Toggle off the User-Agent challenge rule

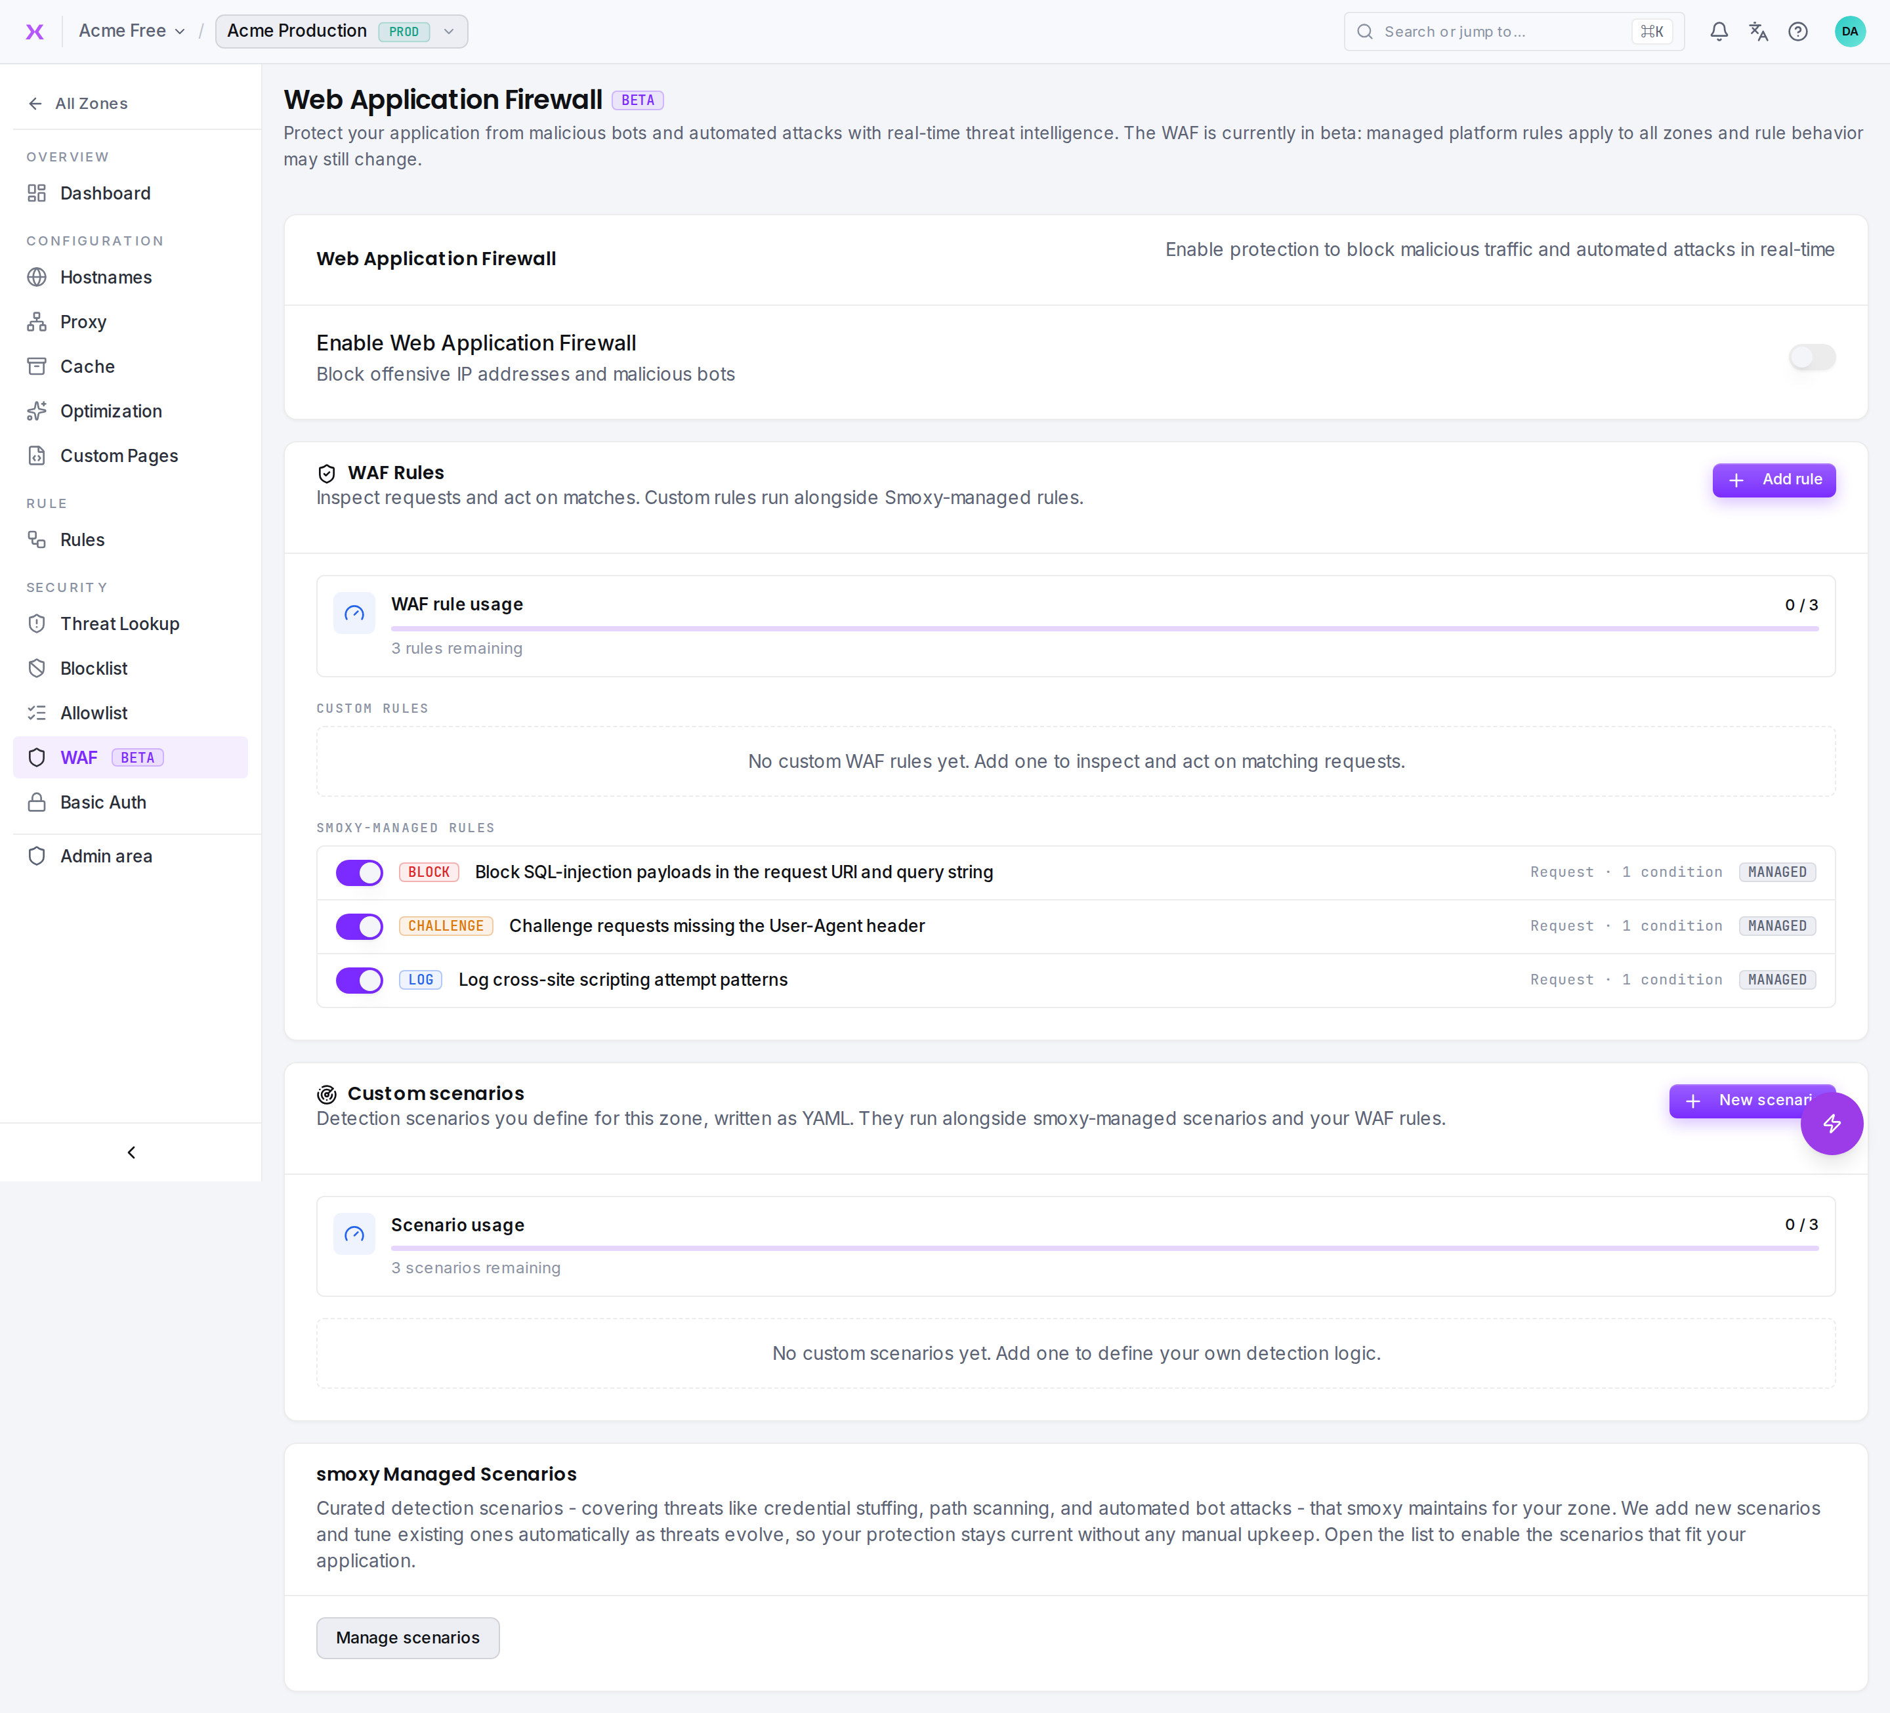(x=359, y=926)
